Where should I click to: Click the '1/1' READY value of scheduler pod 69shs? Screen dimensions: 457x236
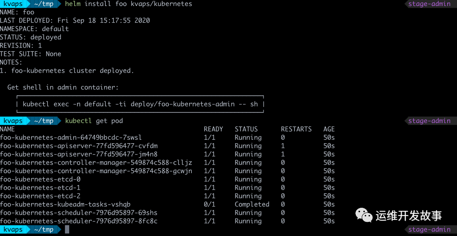point(210,212)
